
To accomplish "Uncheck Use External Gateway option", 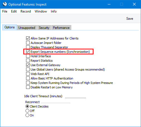I will tap(28, 65).
